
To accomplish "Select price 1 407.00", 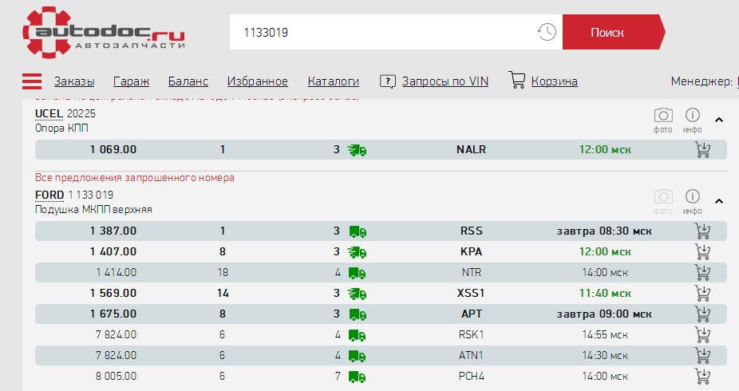I will (113, 251).
